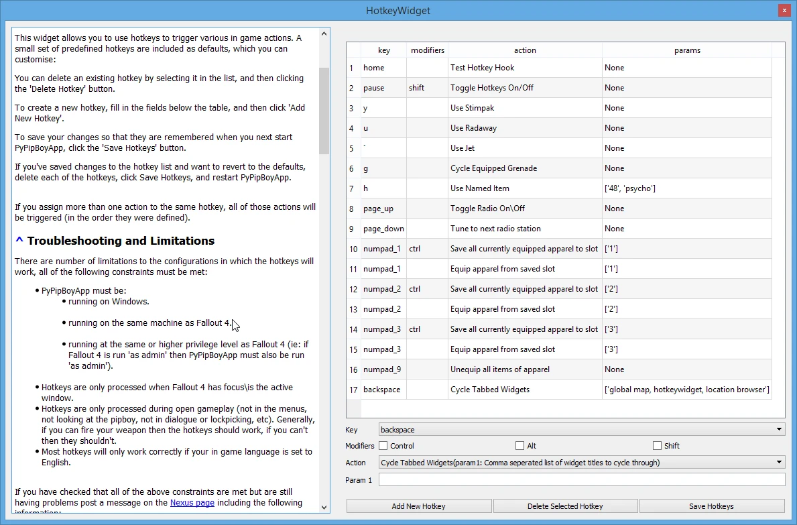Click the 'Use Named Item' action cell
The width and height of the screenshot is (797, 525).
525,188
